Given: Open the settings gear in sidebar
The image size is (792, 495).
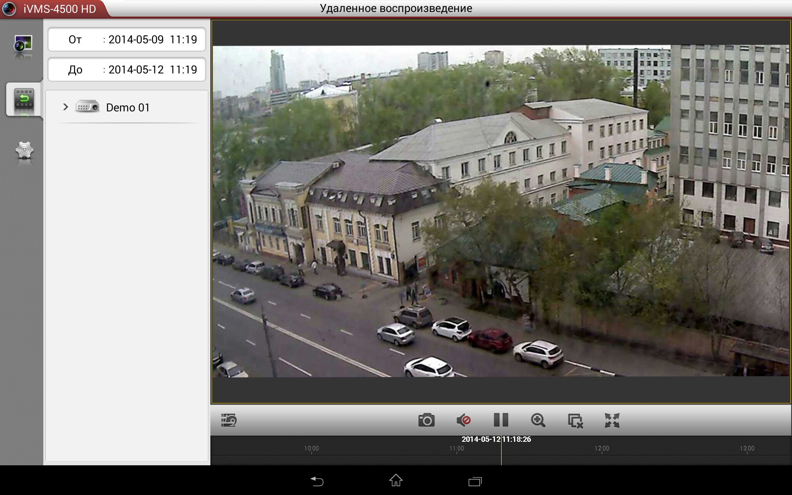Looking at the screenshot, I should 24,151.
